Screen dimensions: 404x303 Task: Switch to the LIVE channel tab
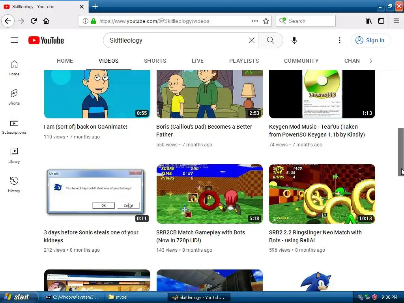point(198,61)
